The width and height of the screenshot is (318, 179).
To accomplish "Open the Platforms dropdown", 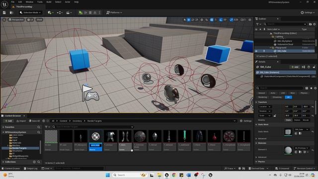I will (114, 12).
